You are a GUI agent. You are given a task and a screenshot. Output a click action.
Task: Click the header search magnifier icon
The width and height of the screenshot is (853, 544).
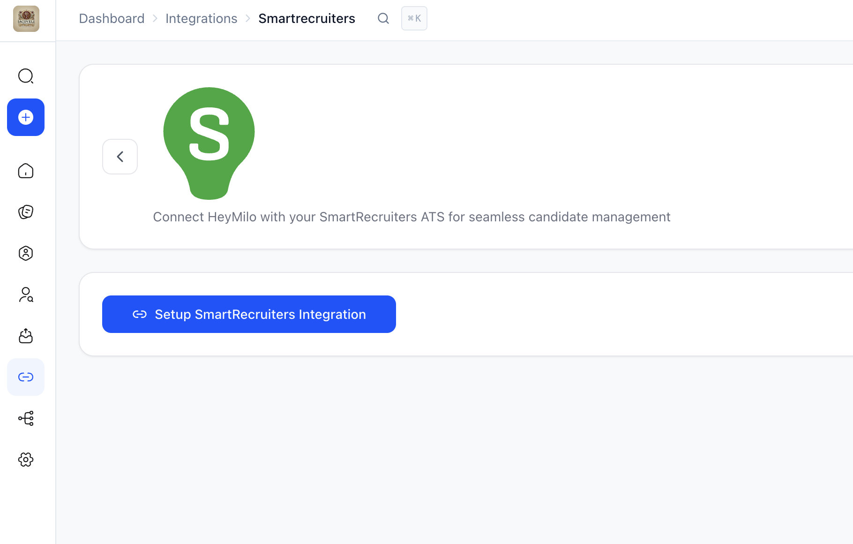383,18
